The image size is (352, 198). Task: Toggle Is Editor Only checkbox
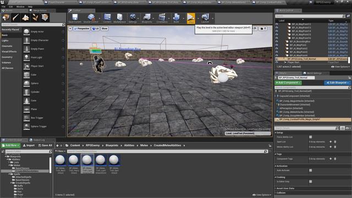click(310, 182)
